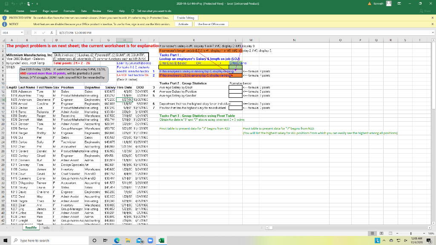Open the Tasks sheet tab
The height and width of the screenshot is (245, 436).
click(x=46, y=228)
